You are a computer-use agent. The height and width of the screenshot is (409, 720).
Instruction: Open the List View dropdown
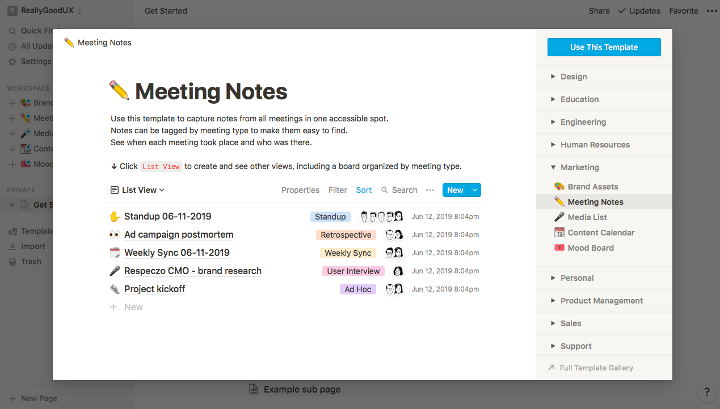[137, 190]
